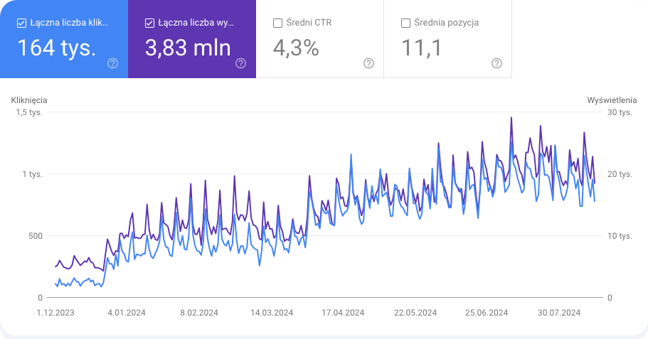Select the 4,3% average CTR value

pyautogui.click(x=296, y=48)
